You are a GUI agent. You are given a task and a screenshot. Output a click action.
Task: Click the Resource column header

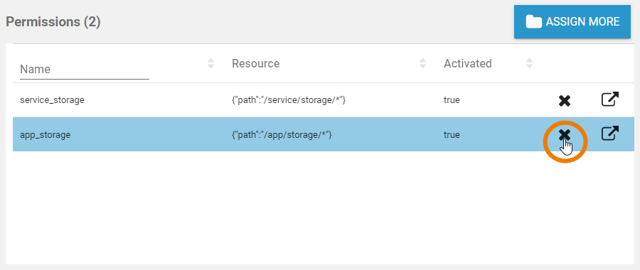(255, 64)
